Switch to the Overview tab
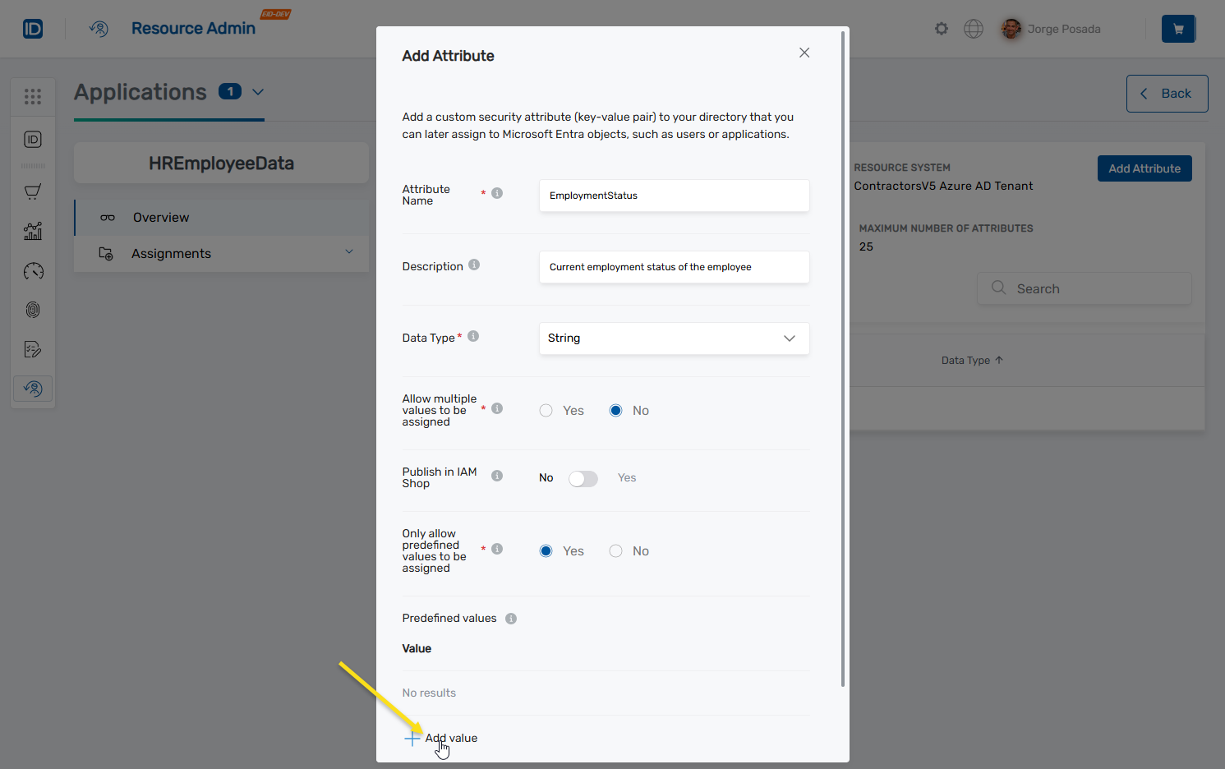Screen dimensions: 1225x769 tap(160, 217)
